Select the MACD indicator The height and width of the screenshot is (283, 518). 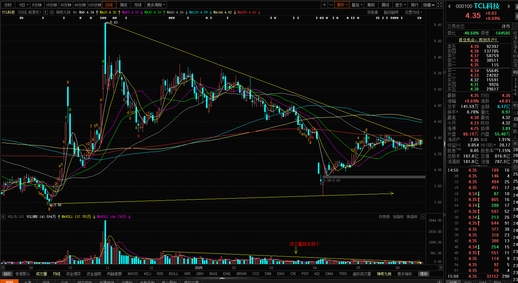(x=133, y=274)
